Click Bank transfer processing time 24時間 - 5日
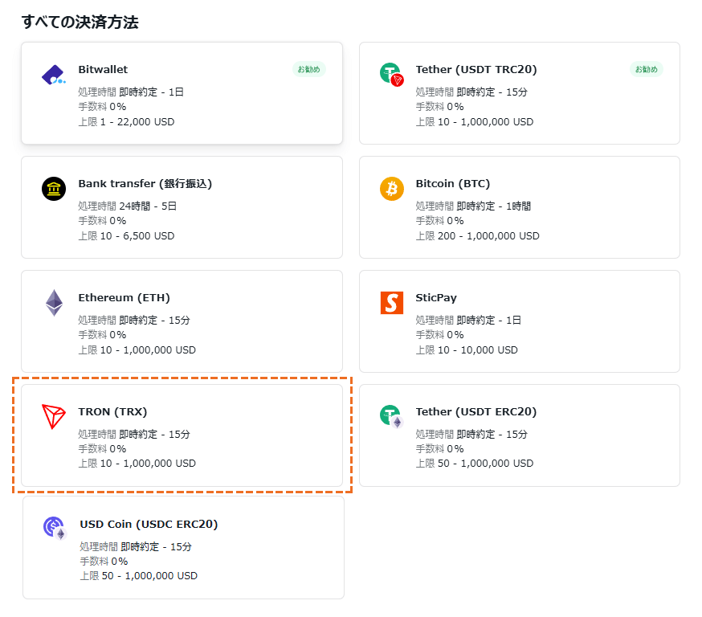702x617 pixels. coord(128,206)
